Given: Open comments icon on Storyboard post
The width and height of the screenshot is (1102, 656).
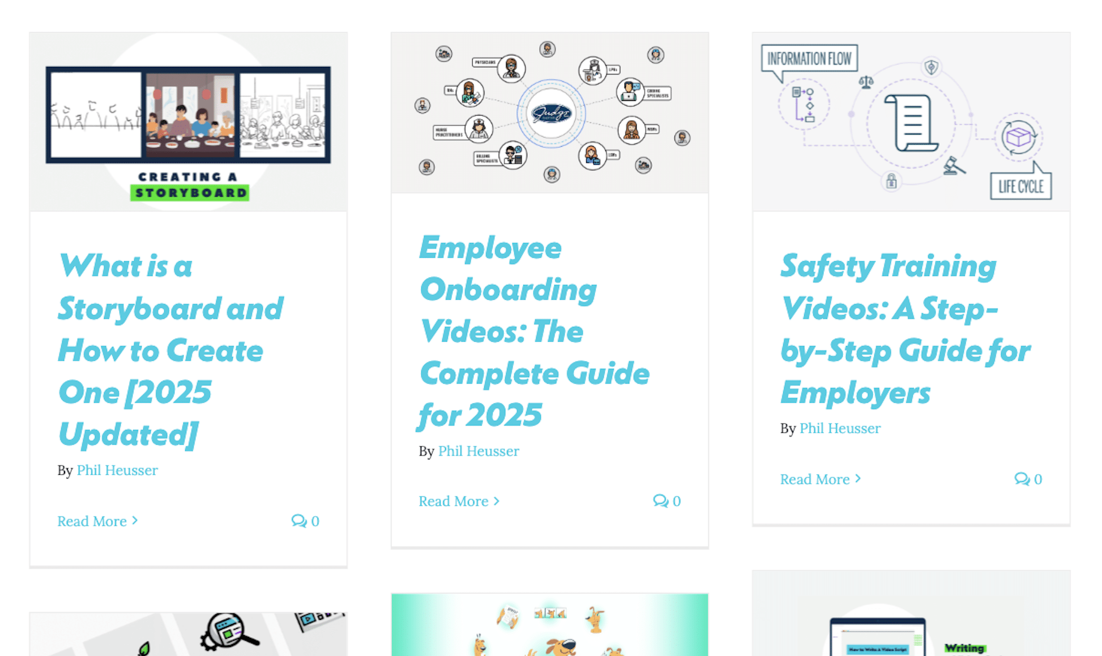Looking at the screenshot, I should pos(298,521).
